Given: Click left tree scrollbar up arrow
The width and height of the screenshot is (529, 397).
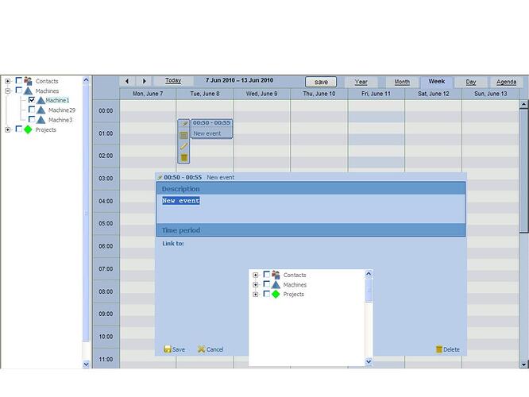Looking at the screenshot, I should [86, 80].
